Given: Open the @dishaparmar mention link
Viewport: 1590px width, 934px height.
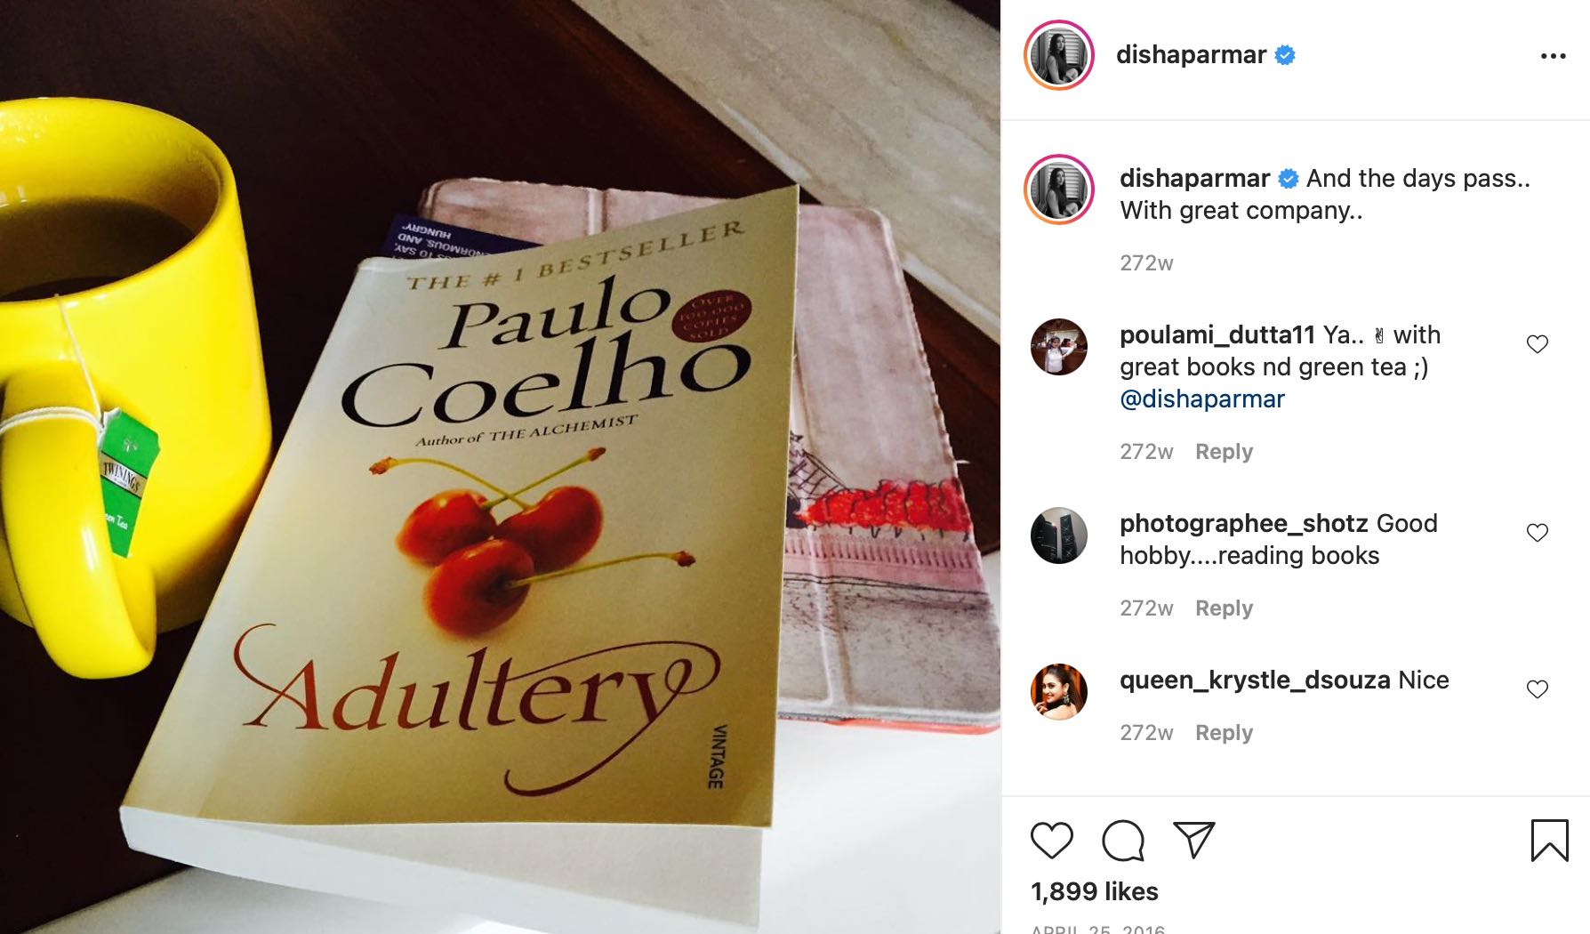Looking at the screenshot, I should (1202, 399).
